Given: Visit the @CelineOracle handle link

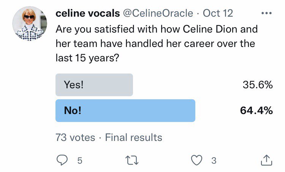Looking at the screenshot, I should click(x=158, y=13).
